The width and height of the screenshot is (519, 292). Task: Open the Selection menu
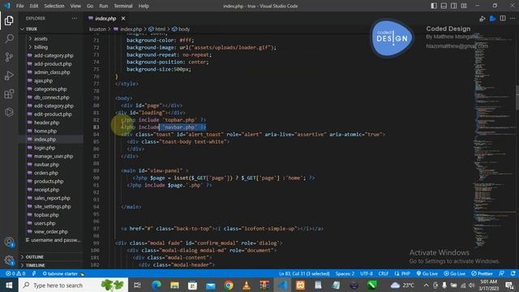[x=54, y=6]
